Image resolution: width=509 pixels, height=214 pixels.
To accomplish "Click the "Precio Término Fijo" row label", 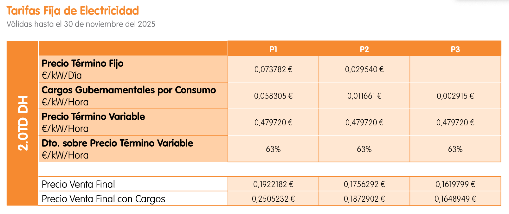I will [x=82, y=63].
